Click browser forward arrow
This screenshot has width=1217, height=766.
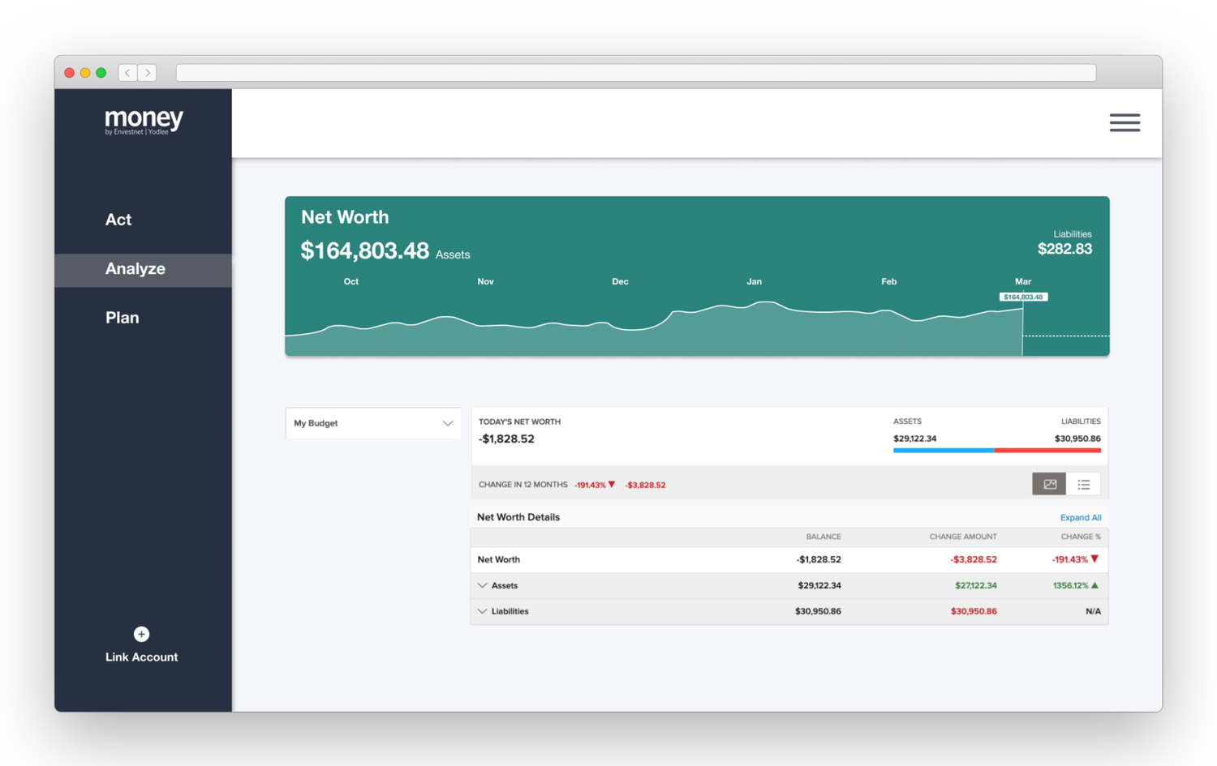click(148, 73)
